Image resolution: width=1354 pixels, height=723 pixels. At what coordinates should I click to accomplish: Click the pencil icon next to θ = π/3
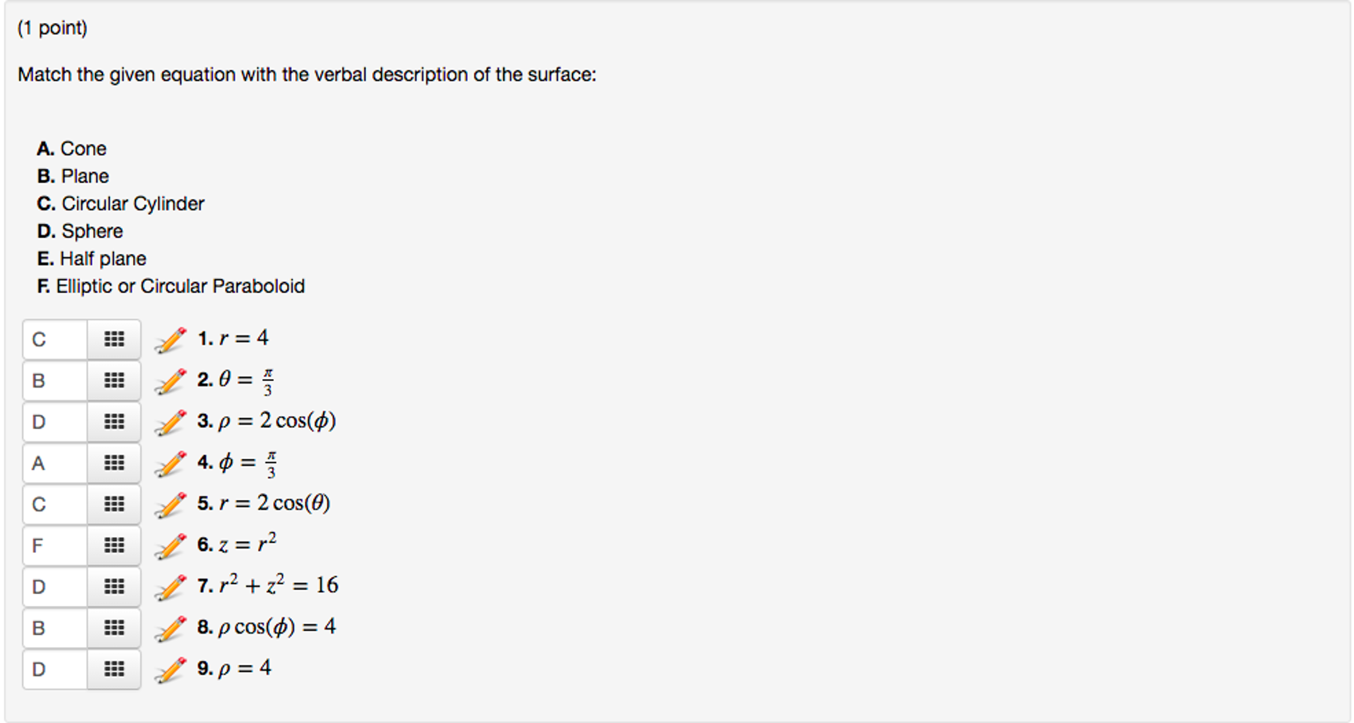(171, 380)
